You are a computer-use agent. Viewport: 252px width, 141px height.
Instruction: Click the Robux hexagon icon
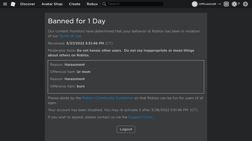(x=234, y=4)
